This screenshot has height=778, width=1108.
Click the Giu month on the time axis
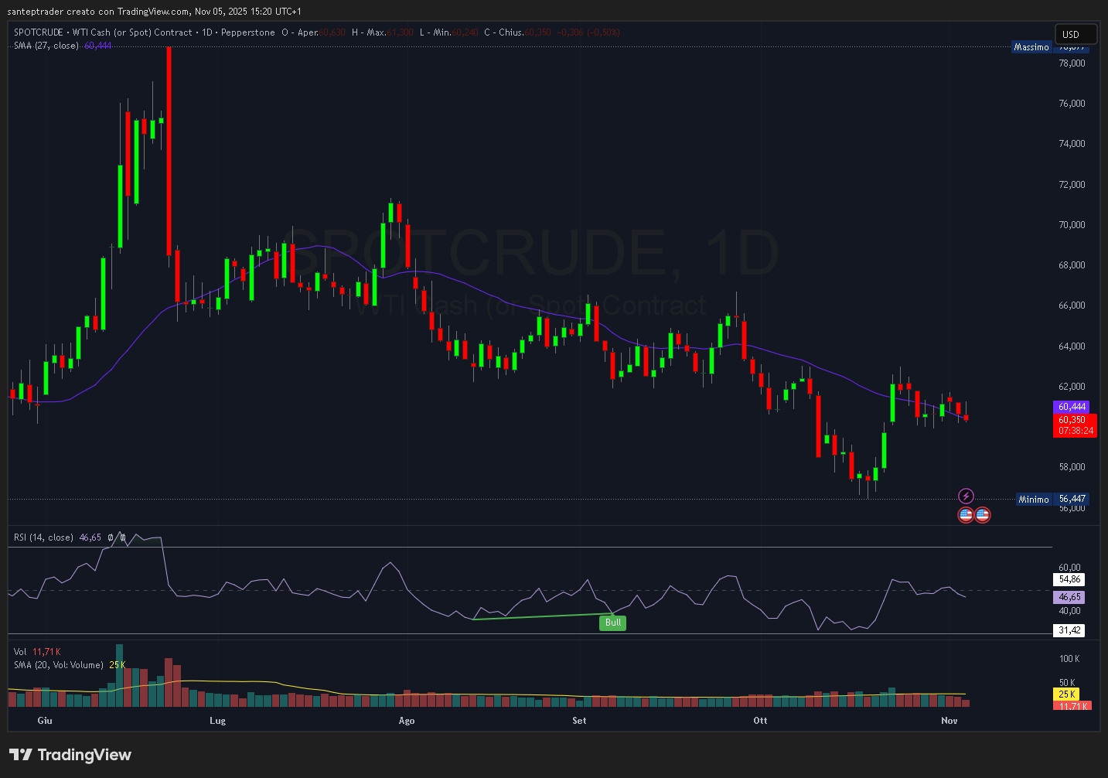coord(45,721)
